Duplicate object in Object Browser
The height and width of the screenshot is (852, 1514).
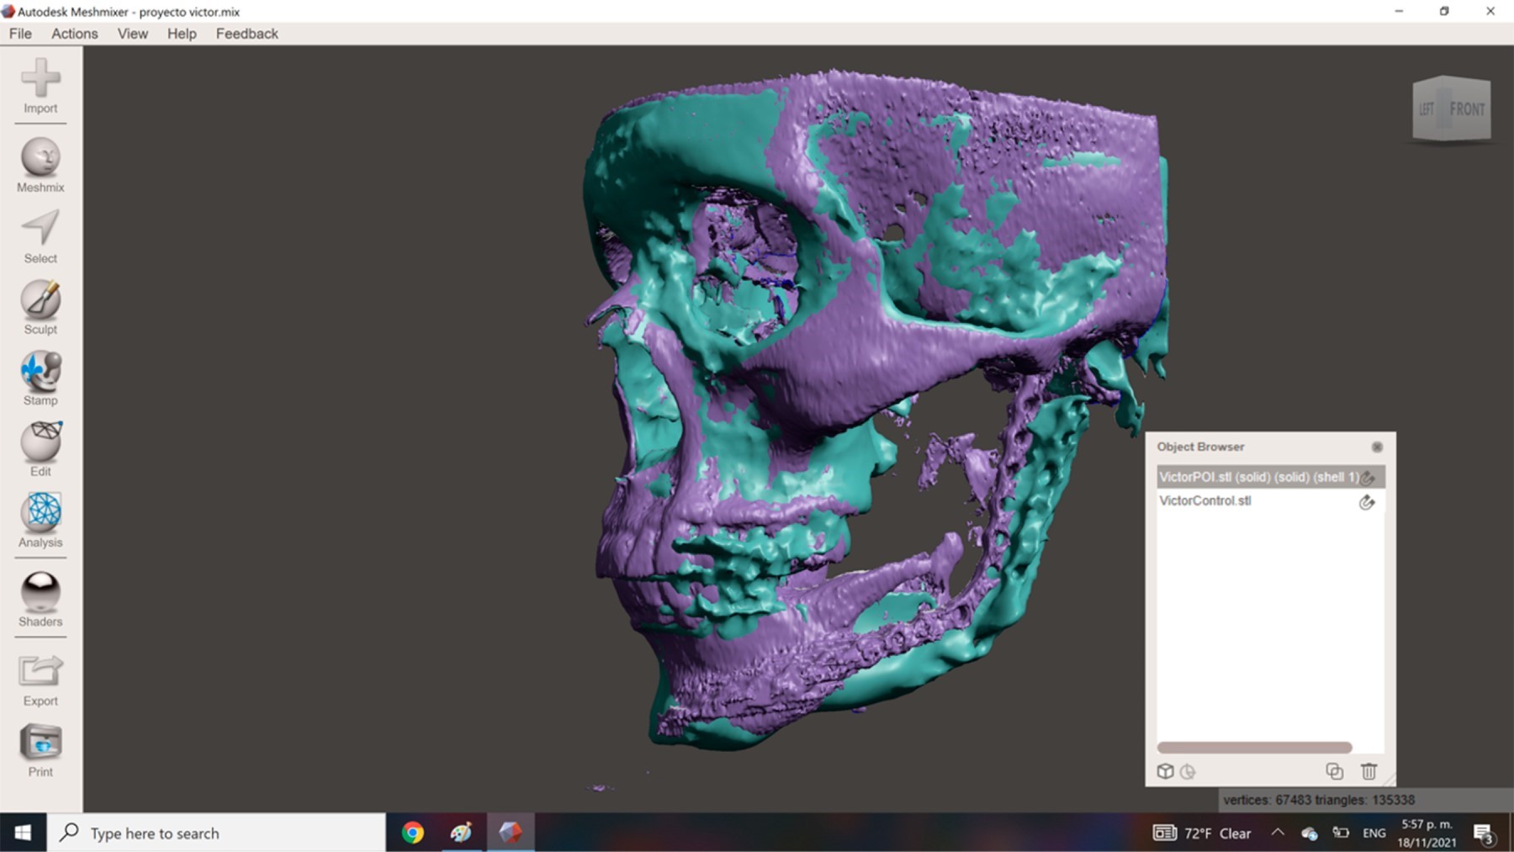point(1334,771)
